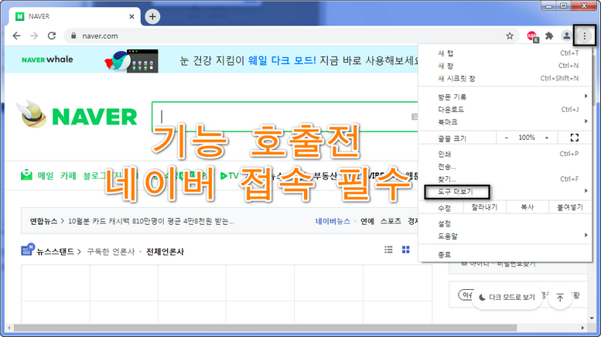Switch newsstand to grid view
Viewport: 601px width, 337px height.
(406, 250)
